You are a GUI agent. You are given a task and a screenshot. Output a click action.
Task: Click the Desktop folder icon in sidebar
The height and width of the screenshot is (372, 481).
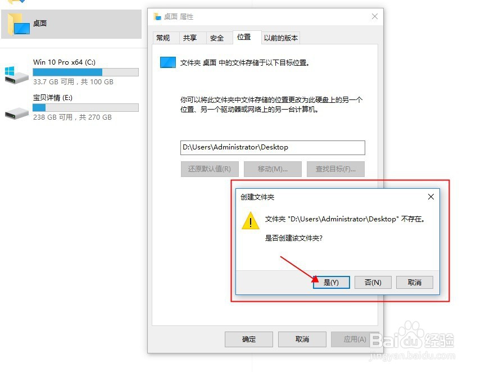click(x=19, y=24)
